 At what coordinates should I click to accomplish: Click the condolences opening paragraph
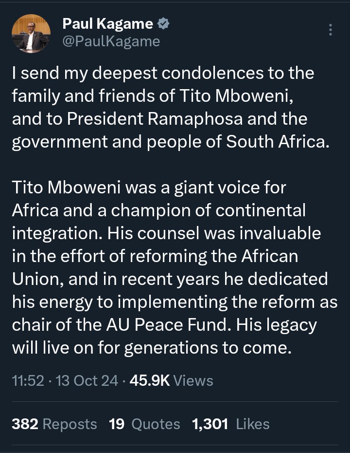[163, 107]
